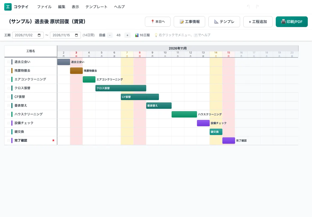Click day 7 Saturday header

127,54
